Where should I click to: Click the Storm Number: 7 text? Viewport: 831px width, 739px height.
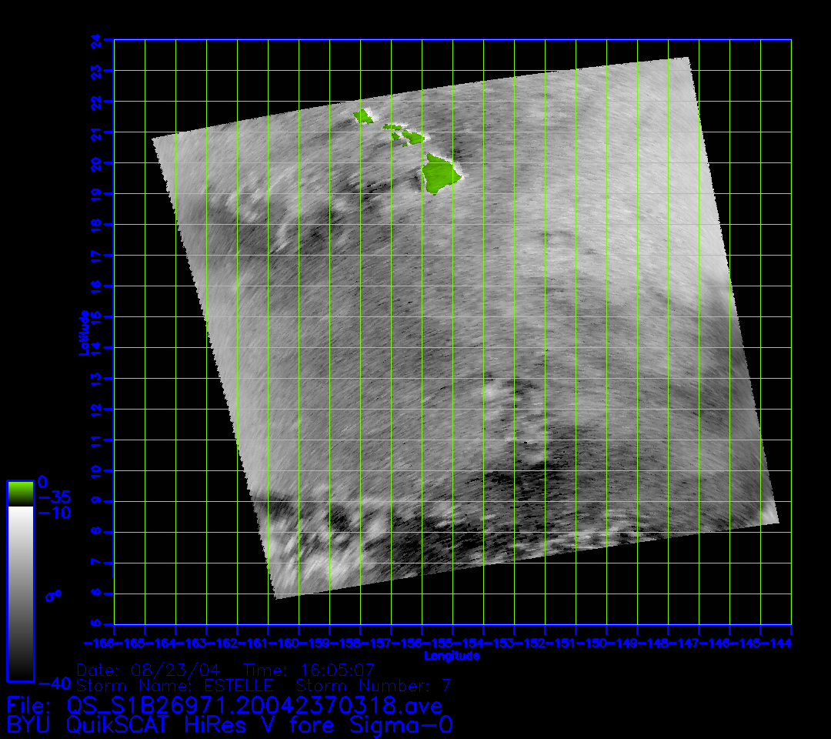click(373, 685)
